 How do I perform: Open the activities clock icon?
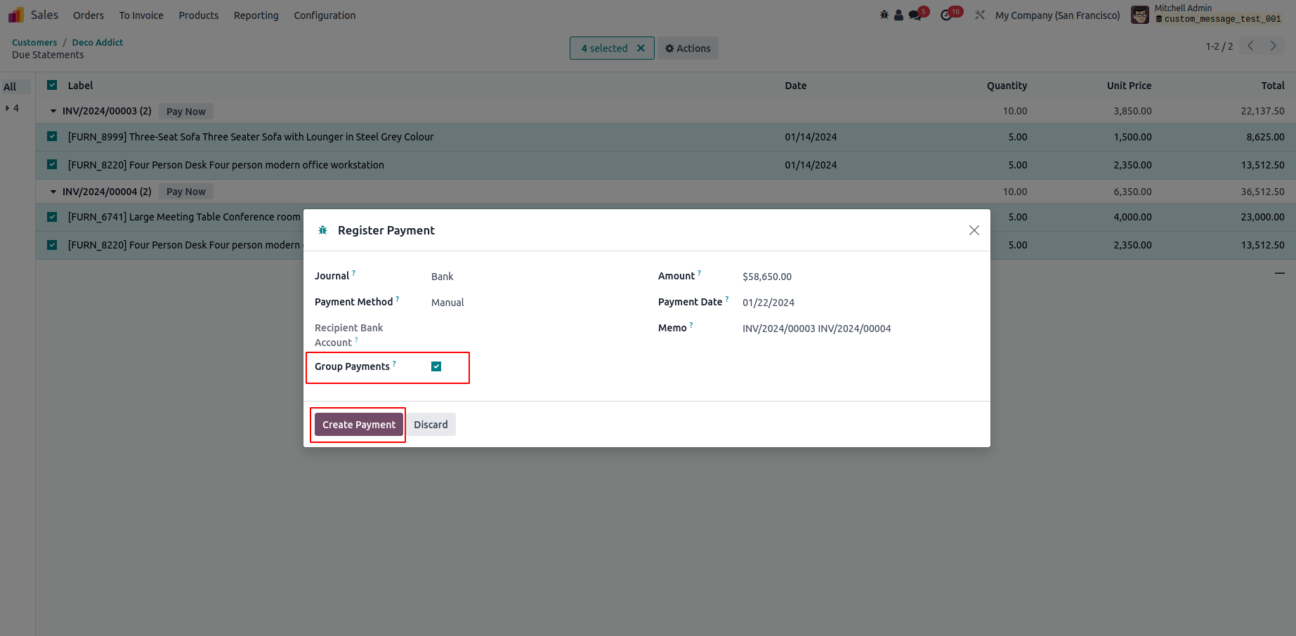coord(946,15)
